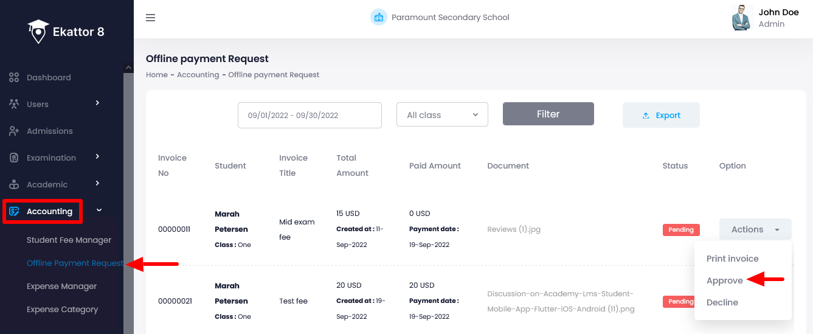The image size is (813, 334).
Task: Click John Doe's profile avatar
Action: coord(742,18)
